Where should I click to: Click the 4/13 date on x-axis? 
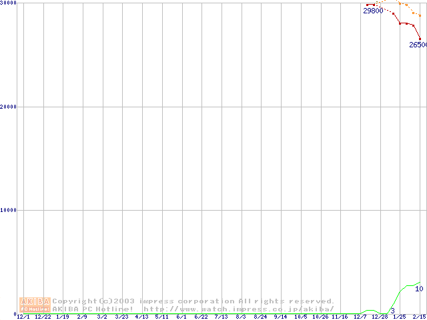[x=141, y=317]
